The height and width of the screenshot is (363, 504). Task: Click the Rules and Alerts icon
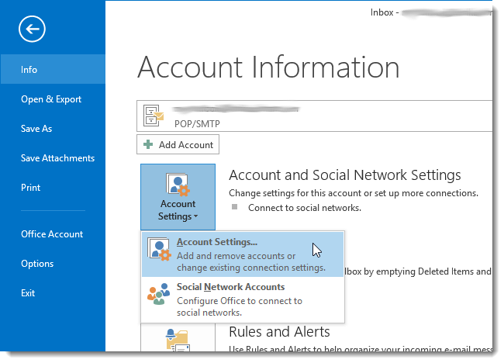(x=178, y=341)
